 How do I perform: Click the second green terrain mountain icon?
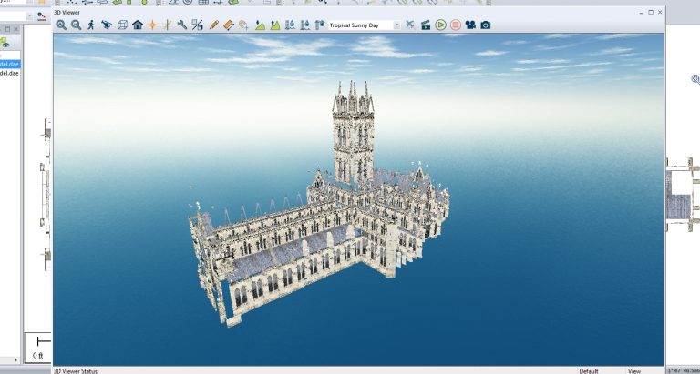tap(275, 25)
